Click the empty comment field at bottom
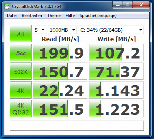Image resolution: width=154 pixels, height=139 pixels. [x=77, y=126]
